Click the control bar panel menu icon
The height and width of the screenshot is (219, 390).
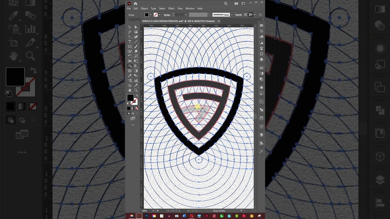260,15
